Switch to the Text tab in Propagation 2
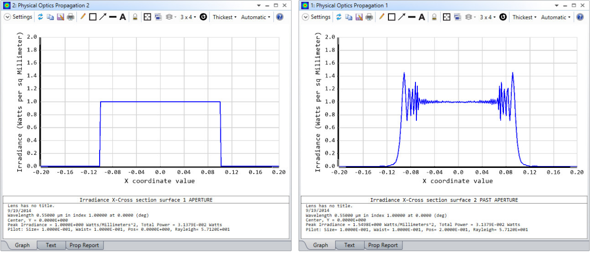592x253 pixels. (x=51, y=245)
